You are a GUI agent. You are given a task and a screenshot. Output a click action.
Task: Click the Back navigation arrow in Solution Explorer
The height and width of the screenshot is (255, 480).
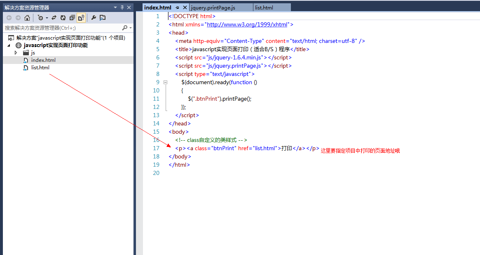9,18
